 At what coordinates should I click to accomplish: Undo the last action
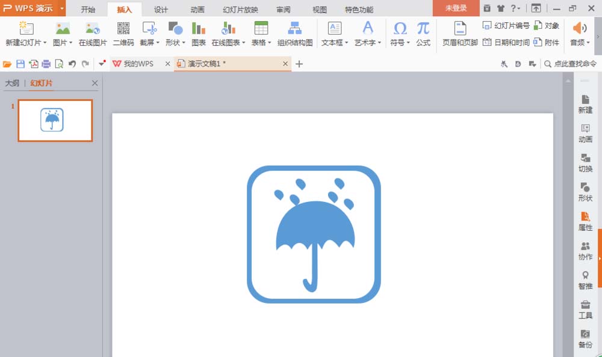pos(72,64)
